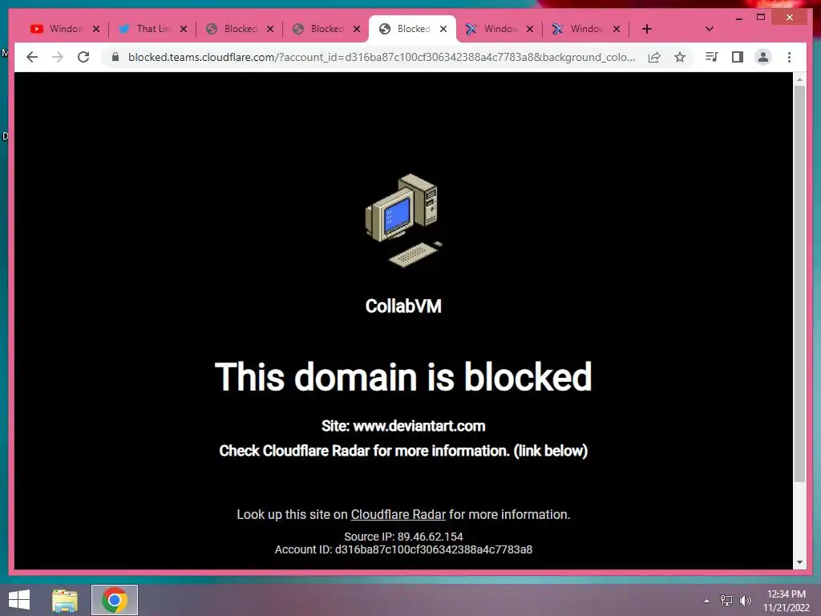This screenshot has height=616, width=821.
Task: Open the share page icon
Action: point(654,57)
